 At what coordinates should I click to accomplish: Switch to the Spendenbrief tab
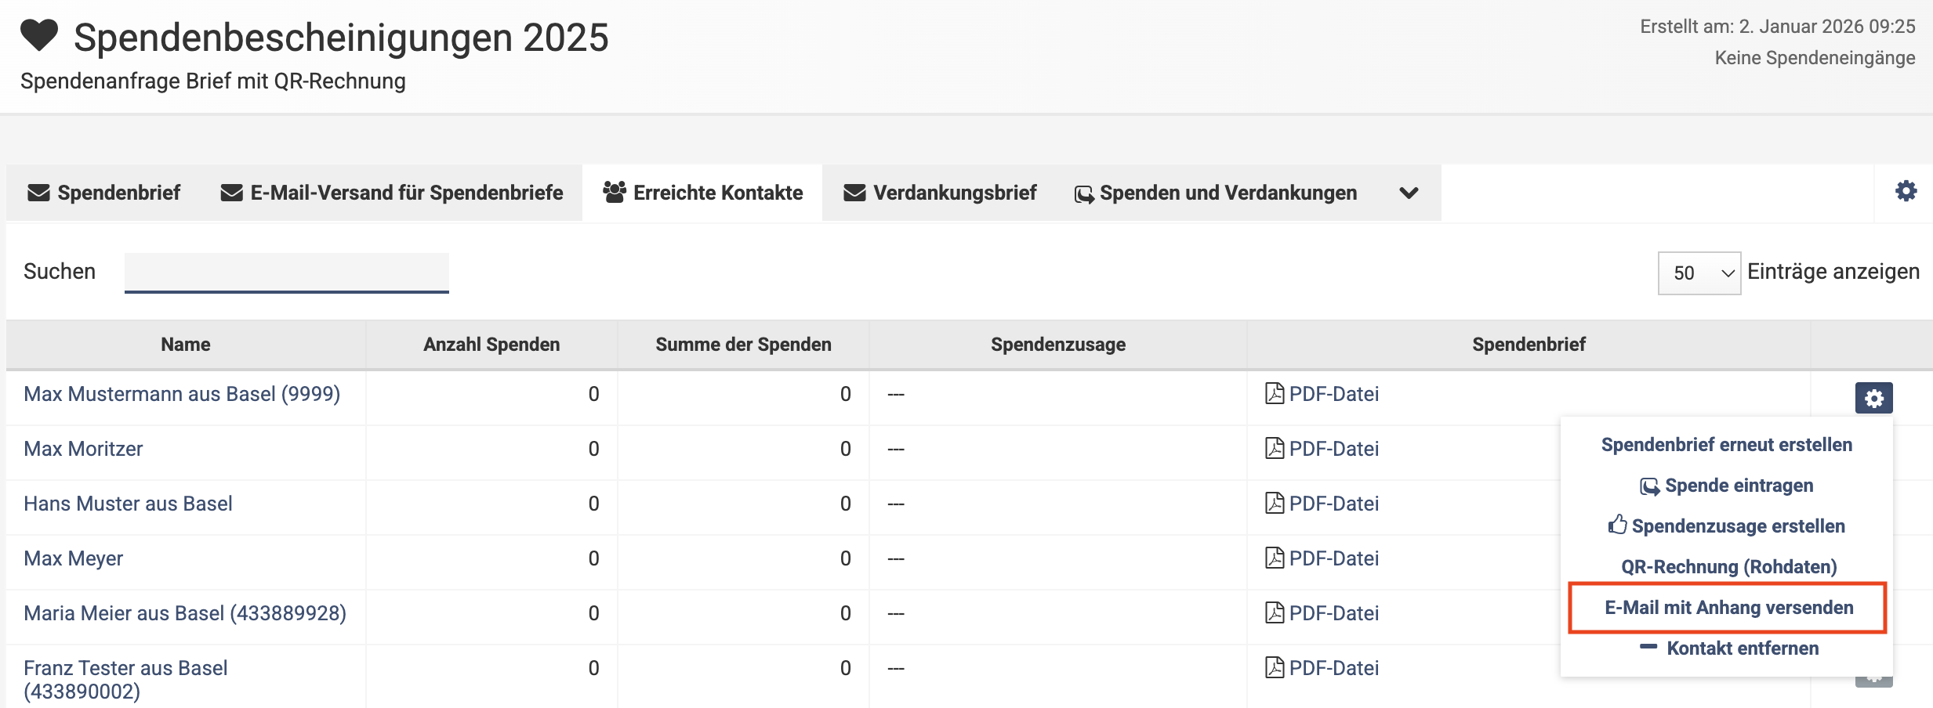[x=103, y=193]
